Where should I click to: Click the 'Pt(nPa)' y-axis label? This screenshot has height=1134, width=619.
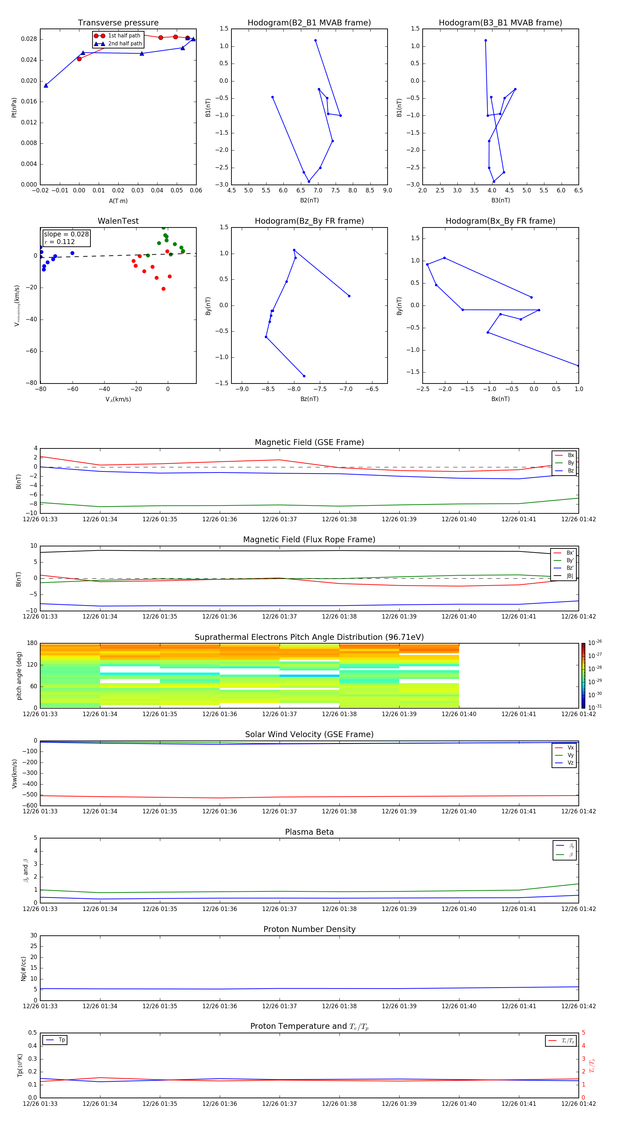pos(14,107)
